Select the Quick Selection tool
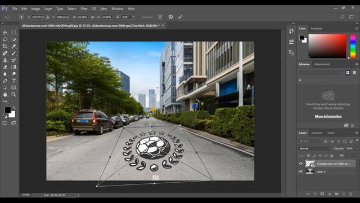Viewport: 360px width, 203px height. [13, 39]
